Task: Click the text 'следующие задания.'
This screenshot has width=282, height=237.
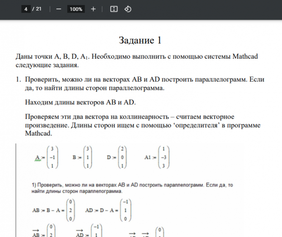Action: coord(47,65)
